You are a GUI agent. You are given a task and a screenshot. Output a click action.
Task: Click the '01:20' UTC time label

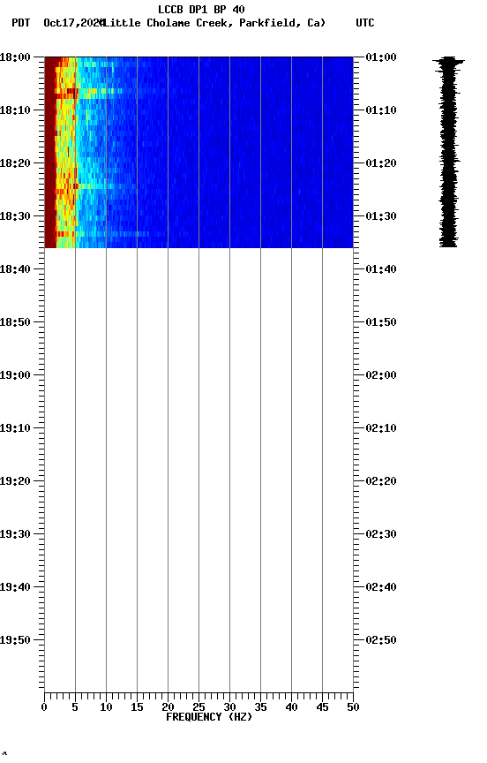[x=381, y=163]
